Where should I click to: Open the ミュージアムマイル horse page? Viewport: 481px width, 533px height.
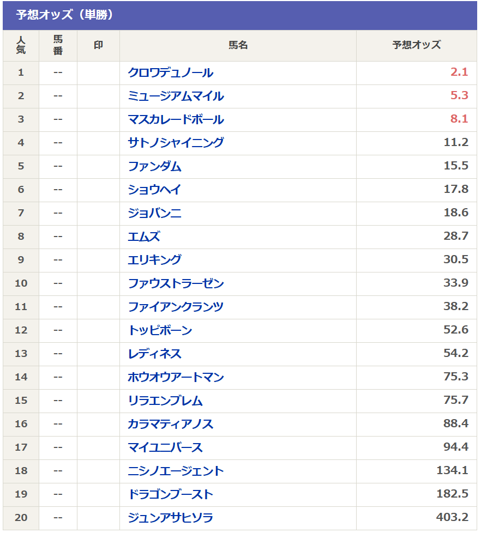pos(176,96)
